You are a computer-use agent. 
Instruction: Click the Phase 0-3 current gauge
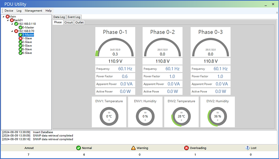(x=210, y=47)
